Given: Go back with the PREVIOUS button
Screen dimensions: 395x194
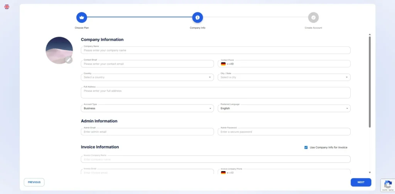Looking at the screenshot, I should [x=34, y=182].
